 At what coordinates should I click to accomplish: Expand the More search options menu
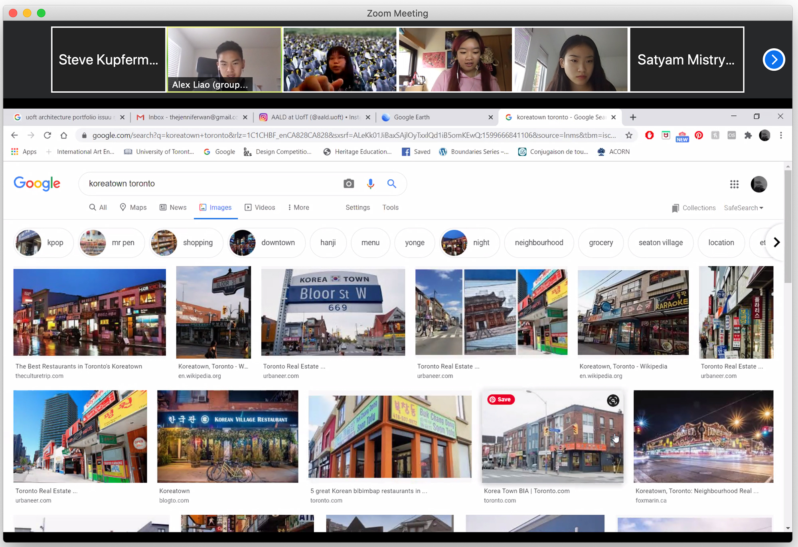298,208
